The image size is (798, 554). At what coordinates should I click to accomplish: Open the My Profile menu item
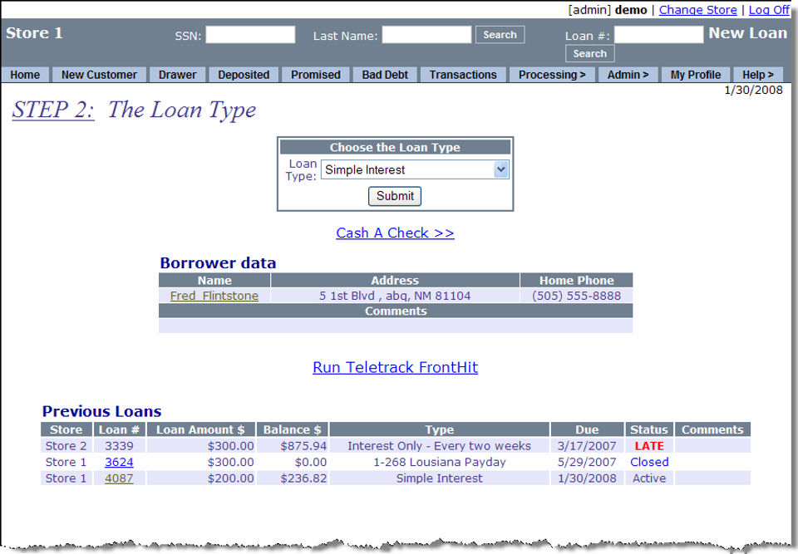pos(696,75)
